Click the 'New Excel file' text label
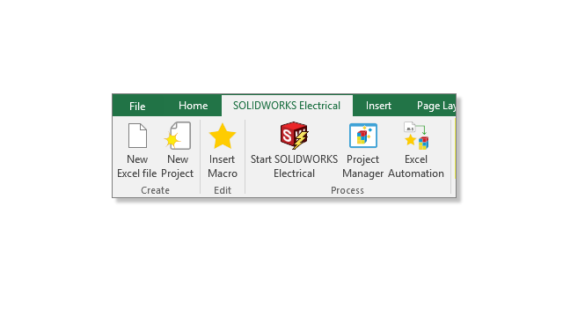This screenshot has height=317, width=563. (x=137, y=166)
